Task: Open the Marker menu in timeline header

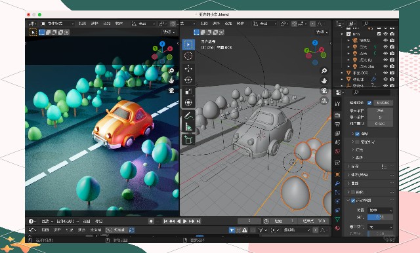Action: (99, 221)
